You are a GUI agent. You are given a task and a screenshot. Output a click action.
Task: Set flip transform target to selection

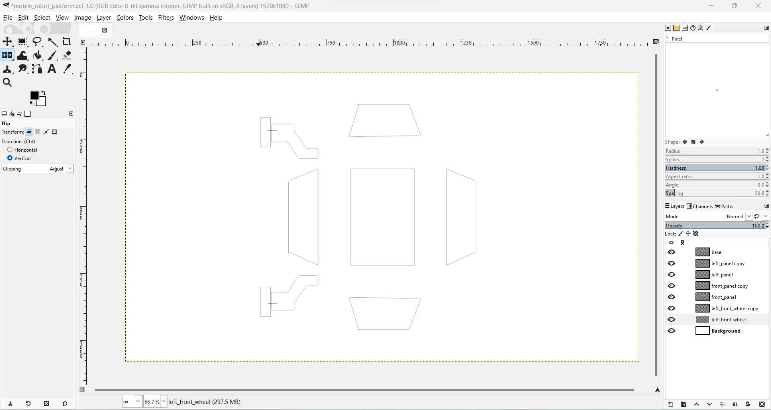[38, 132]
